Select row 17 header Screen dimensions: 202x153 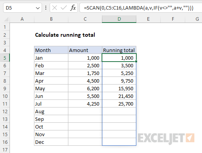click(x=5, y=150)
